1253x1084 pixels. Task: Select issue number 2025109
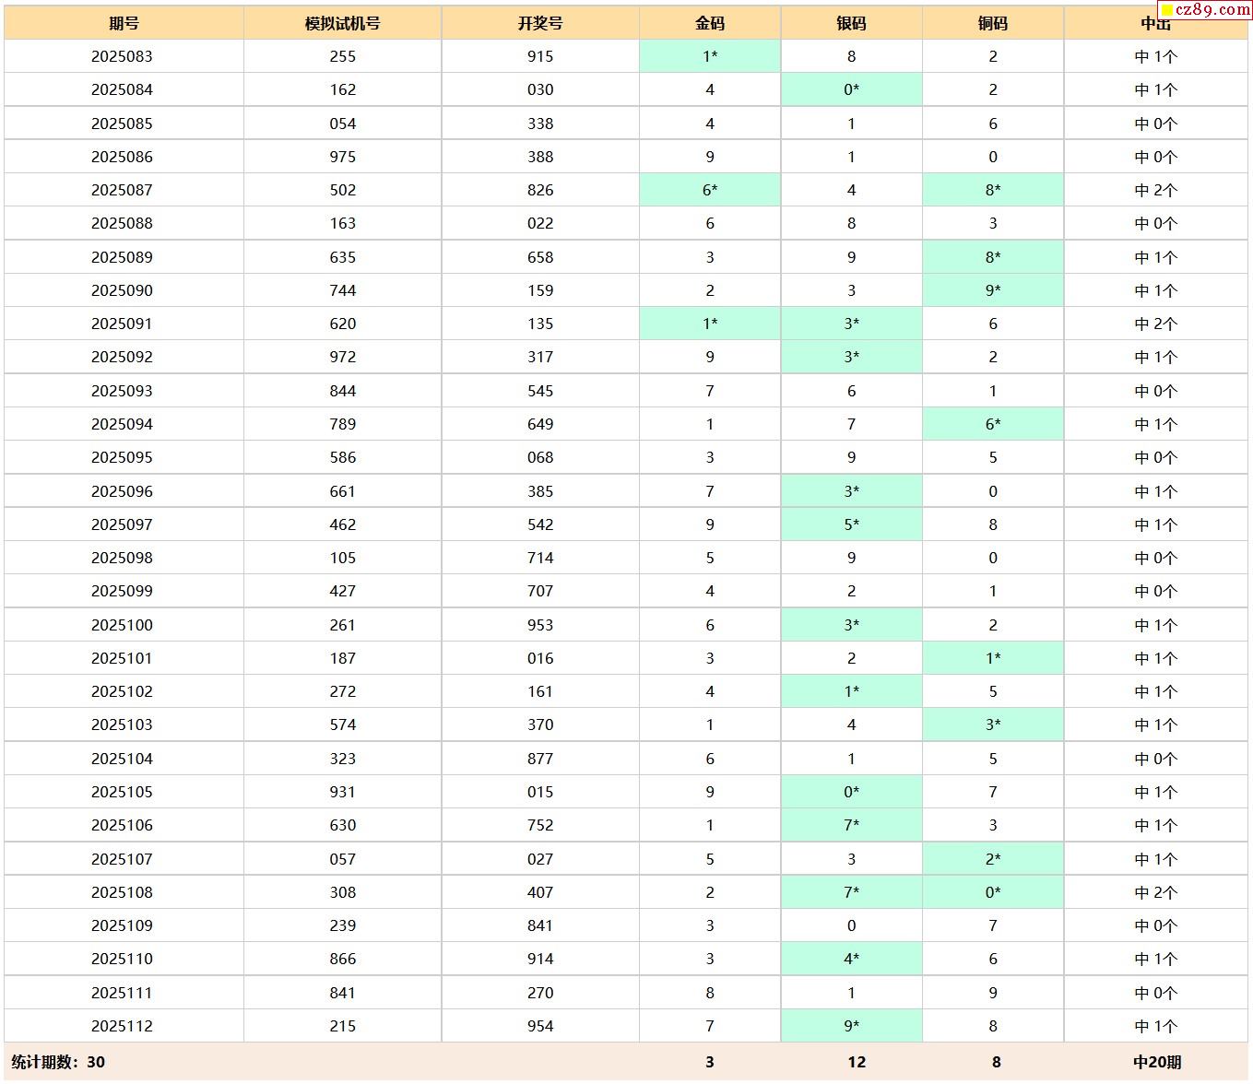coord(122,925)
